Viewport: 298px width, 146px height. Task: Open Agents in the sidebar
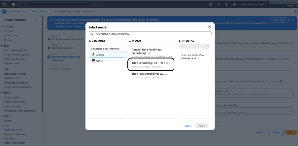point(7,121)
